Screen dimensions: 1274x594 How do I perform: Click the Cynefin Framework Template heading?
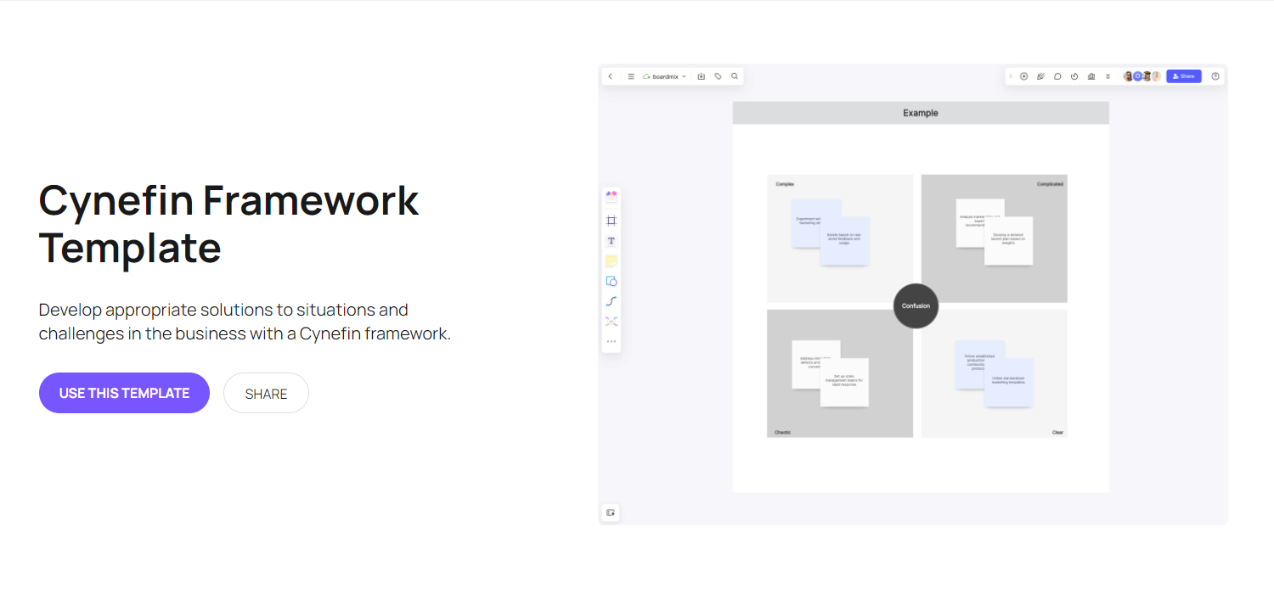point(229,224)
